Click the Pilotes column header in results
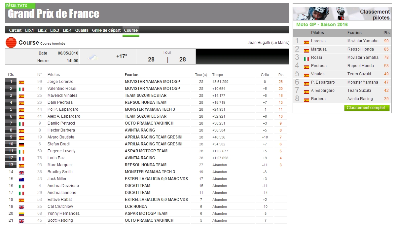397x228 pixels. pyautogui.click(x=54, y=75)
